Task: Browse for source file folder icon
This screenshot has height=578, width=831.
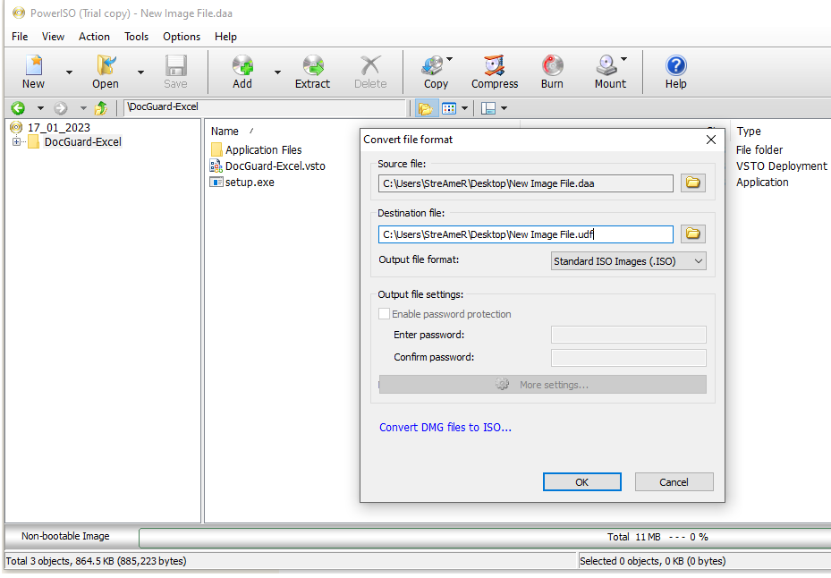Action: point(692,183)
